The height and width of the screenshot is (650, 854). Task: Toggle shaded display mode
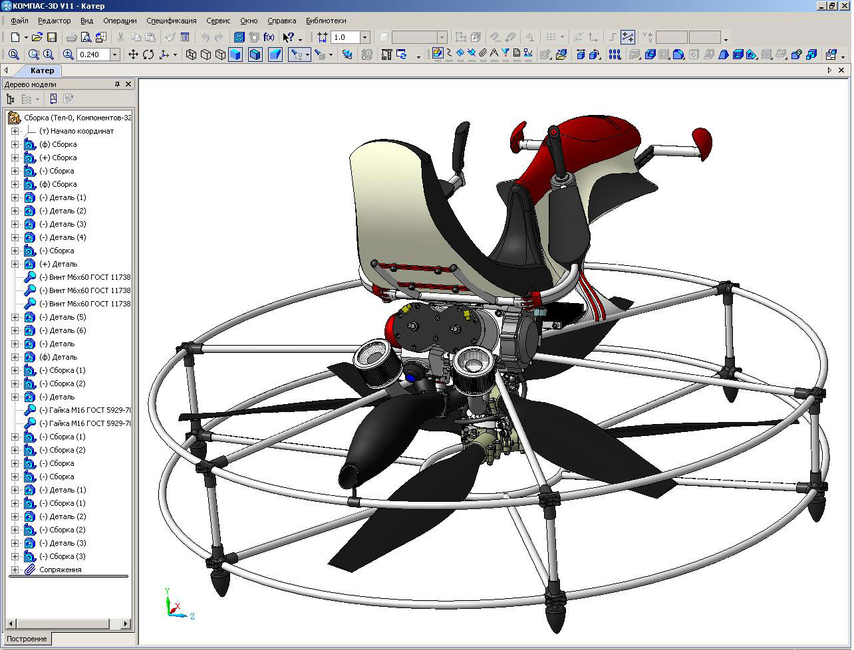click(x=236, y=54)
